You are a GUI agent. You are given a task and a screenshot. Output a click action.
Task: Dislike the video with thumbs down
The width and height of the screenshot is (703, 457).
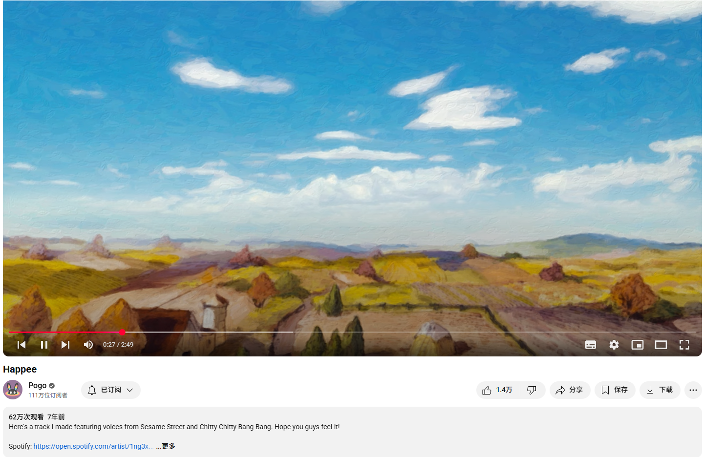[533, 390]
